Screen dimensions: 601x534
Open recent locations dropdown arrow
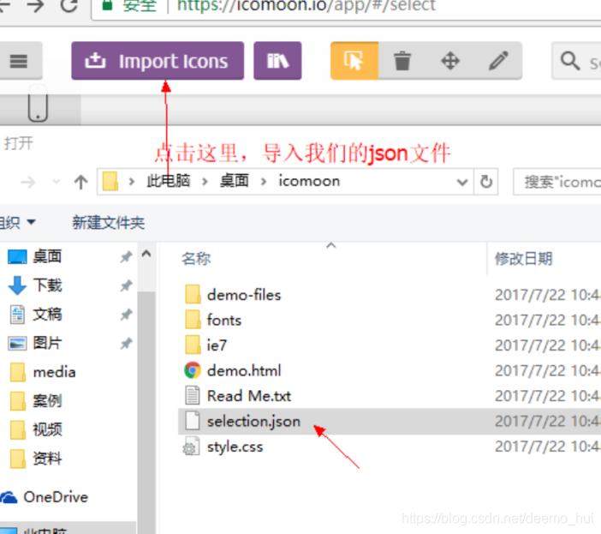(x=57, y=181)
